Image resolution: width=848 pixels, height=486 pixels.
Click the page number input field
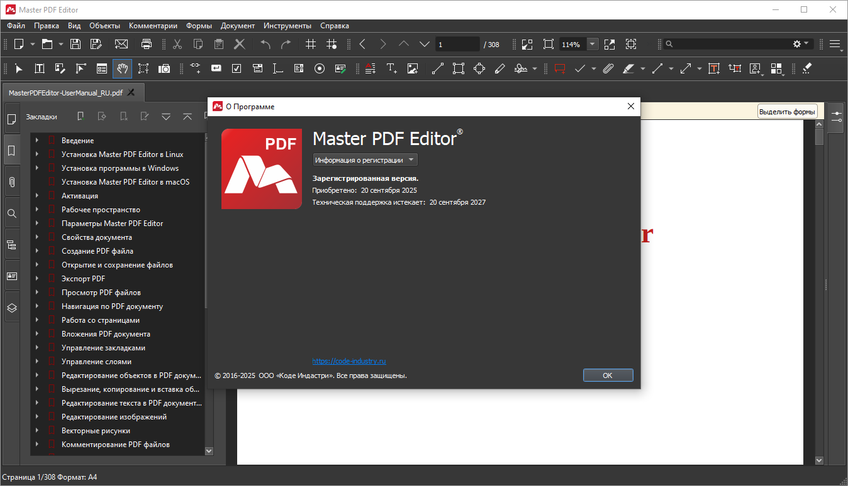[457, 45]
